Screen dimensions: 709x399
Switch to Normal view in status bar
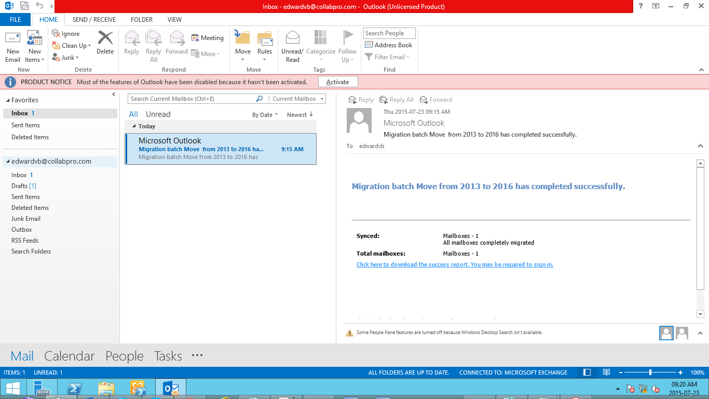pos(587,373)
